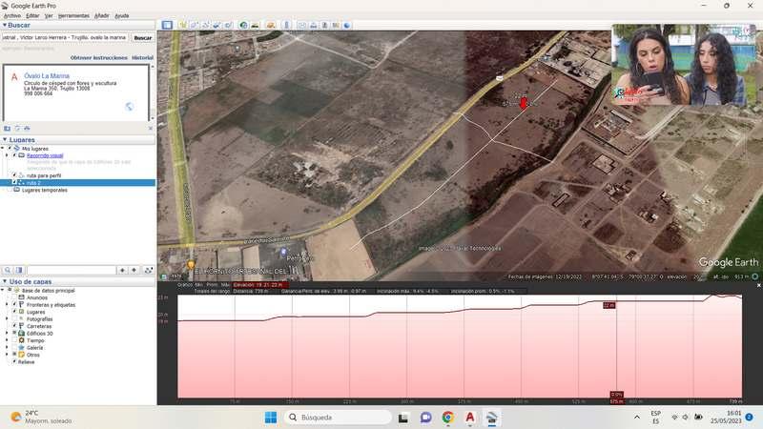
Task: Collapse the Buscar panel header triangle
Action: [5, 25]
